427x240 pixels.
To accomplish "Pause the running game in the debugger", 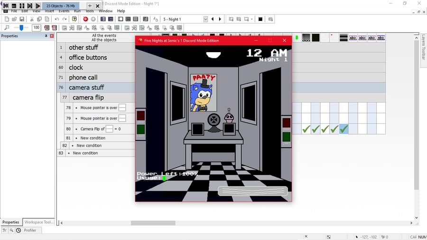I will [22, 6].
